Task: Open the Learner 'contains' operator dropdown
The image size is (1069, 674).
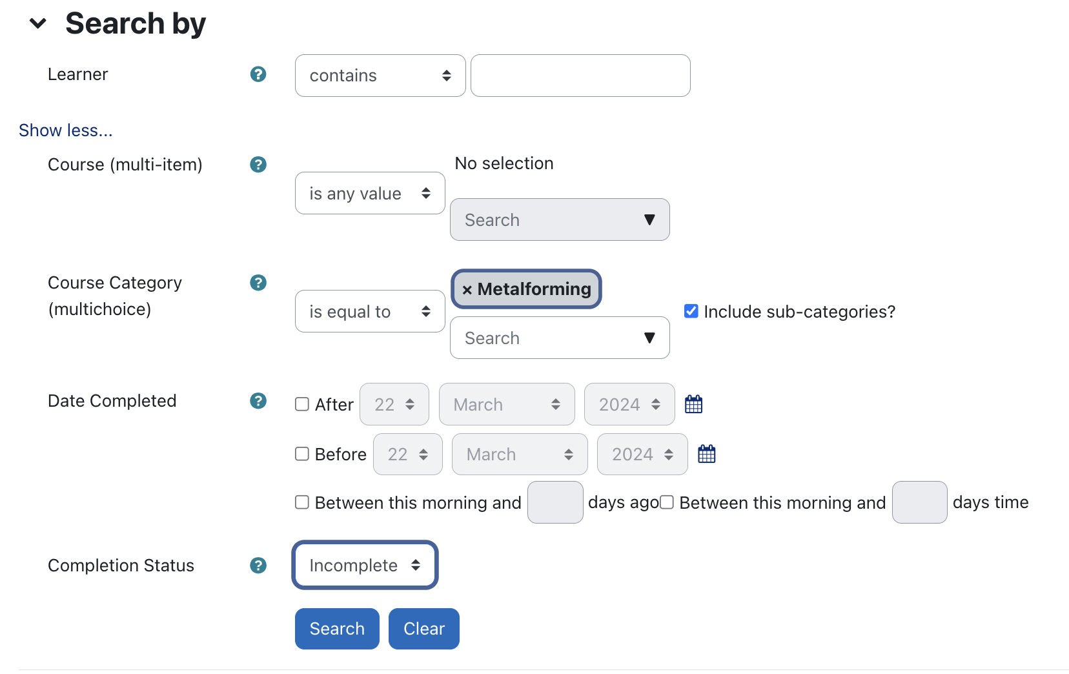Action: tap(380, 76)
